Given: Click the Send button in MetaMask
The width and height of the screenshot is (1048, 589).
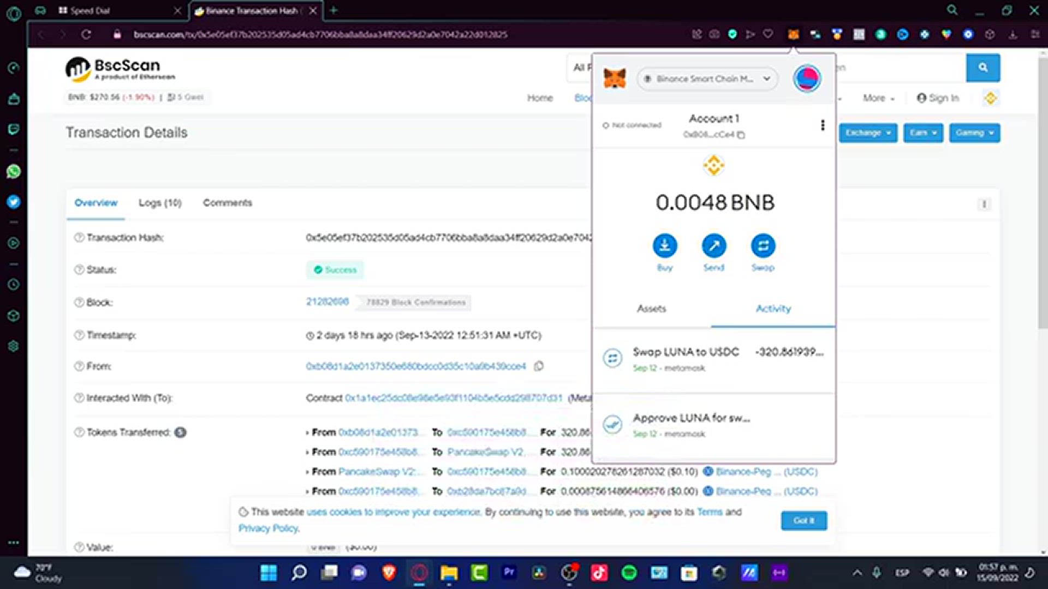Looking at the screenshot, I should [x=714, y=245].
